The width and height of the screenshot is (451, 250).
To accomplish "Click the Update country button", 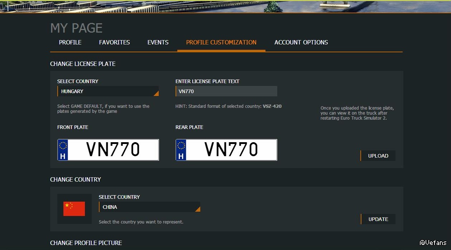I will [x=378, y=219].
